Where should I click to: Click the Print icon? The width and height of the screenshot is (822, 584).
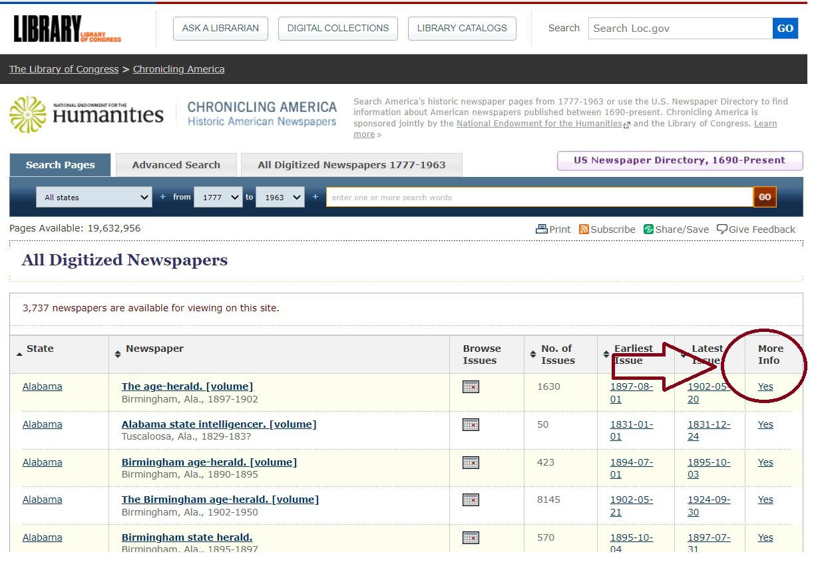pyautogui.click(x=542, y=229)
